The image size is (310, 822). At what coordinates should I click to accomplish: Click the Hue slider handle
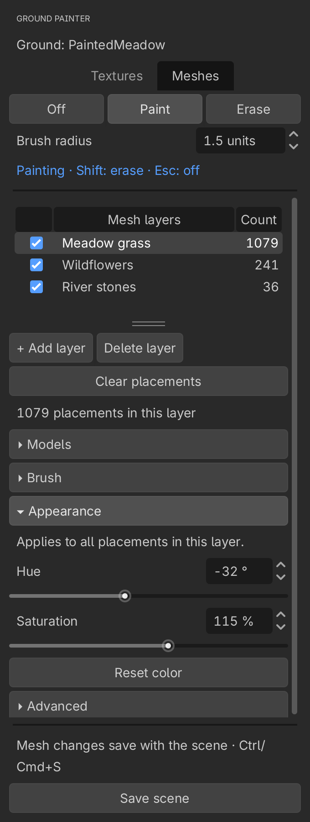pyautogui.click(x=125, y=596)
